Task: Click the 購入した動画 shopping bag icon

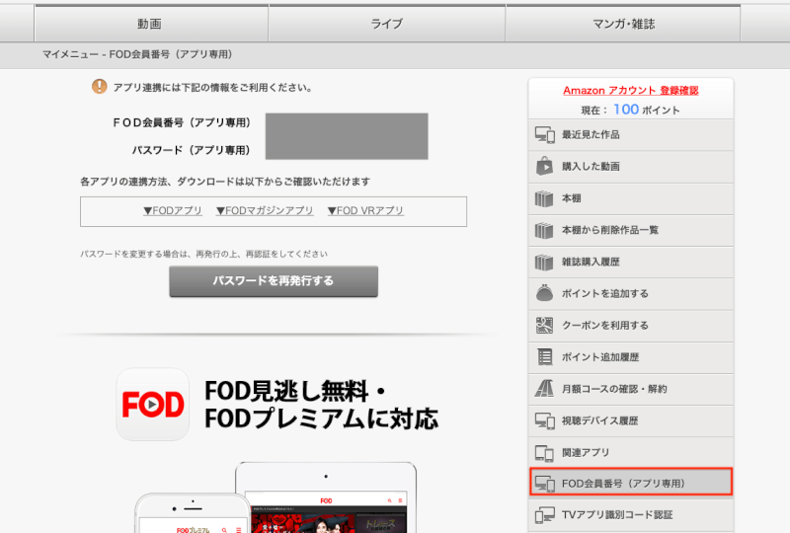Action: [x=545, y=166]
